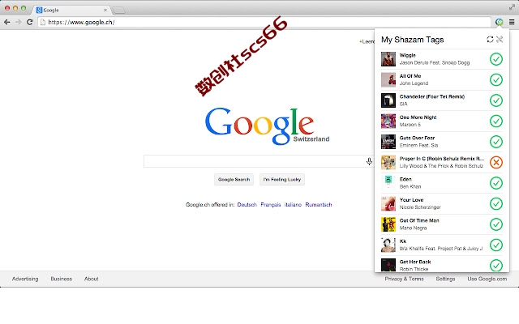Screen dimensions: 519x324
Task: Open the Chandelier album art thumbnail
Action: (x=388, y=100)
